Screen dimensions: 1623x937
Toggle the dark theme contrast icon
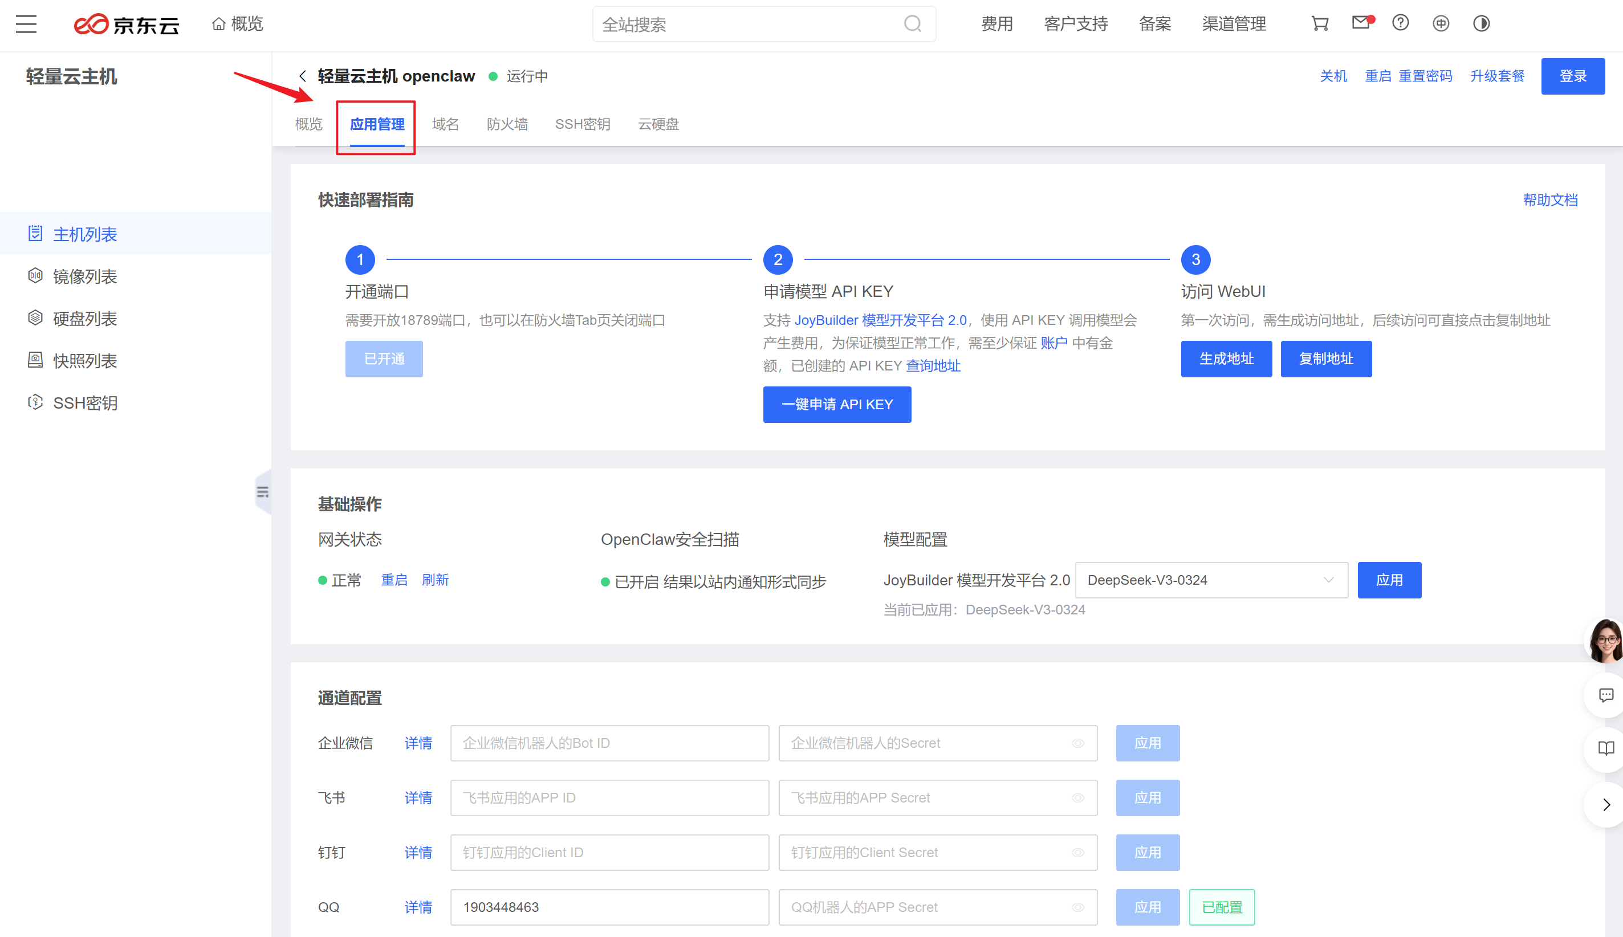[1481, 24]
